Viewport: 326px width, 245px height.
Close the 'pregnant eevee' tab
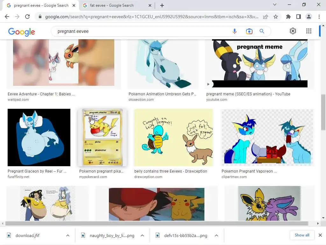click(x=74, y=5)
